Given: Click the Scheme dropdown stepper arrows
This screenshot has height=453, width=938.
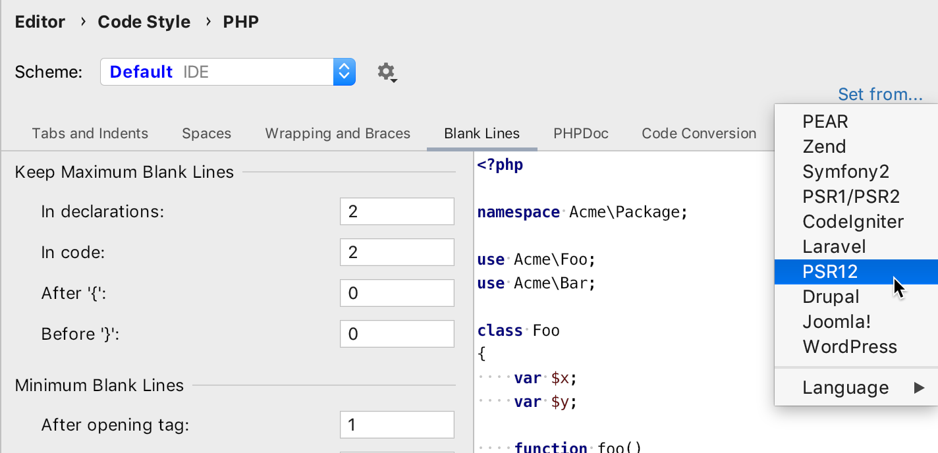Looking at the screenshot, I should (x=345, y=72).
